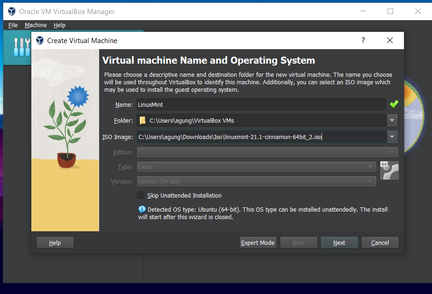Image resolution: width=432 pixels, height=294 pixels.
Task: Click the VirtualBox Tools icon behind dialog
Action: [17, 47]
